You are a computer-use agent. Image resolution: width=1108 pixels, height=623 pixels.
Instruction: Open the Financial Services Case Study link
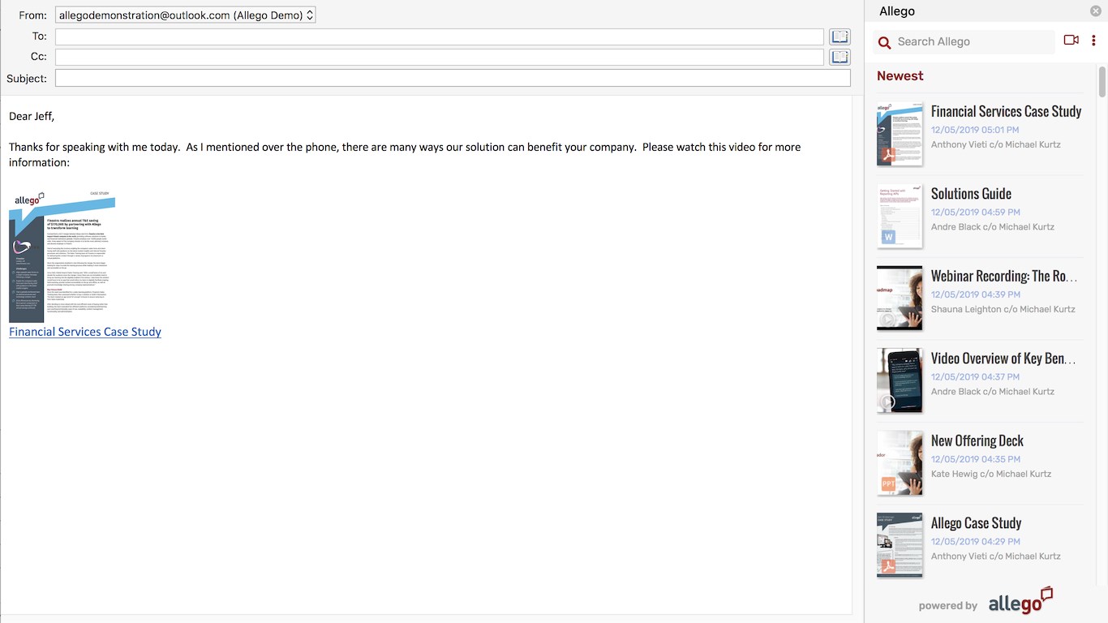pyautogui.click(x=85, y=332)
